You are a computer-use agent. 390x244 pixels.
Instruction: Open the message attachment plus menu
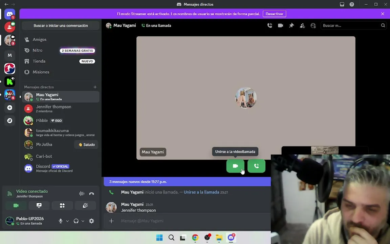click(111, 221)
